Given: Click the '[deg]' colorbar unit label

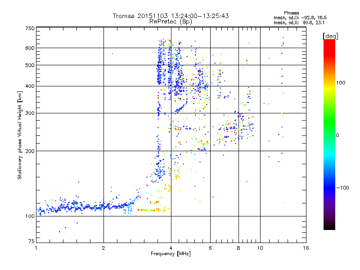Looking at the screenshot, I should 330,36.
